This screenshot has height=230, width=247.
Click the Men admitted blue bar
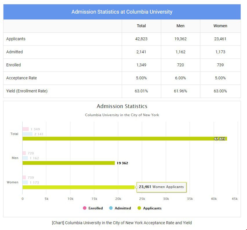point(25,158)
